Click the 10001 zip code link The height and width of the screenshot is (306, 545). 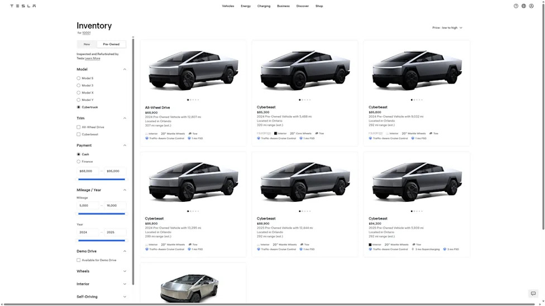[x=86, y=33]
